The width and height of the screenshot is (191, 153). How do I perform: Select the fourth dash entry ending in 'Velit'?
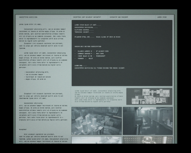(84, 58)
